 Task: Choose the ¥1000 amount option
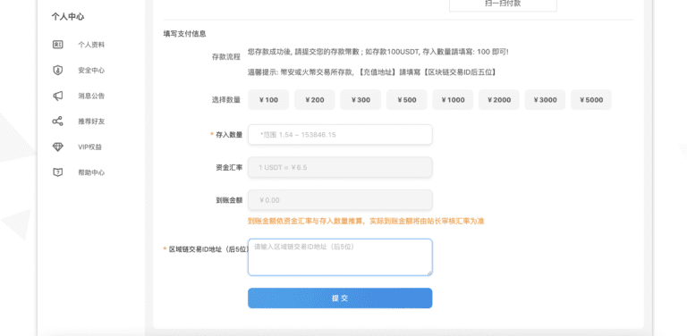coord(453,100)
